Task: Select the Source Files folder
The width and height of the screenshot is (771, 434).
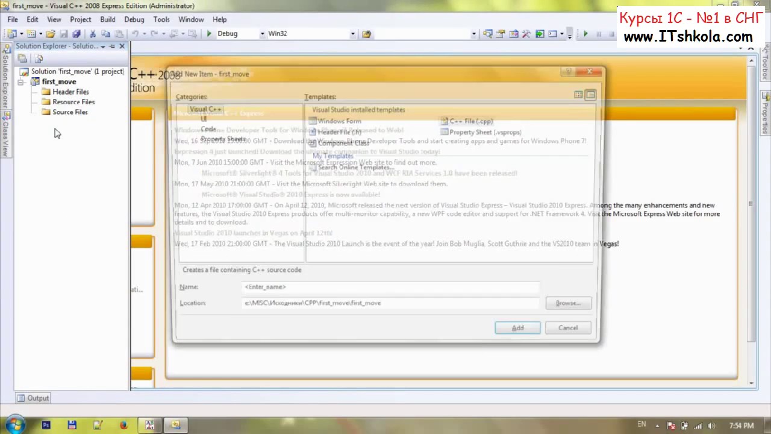Action: tap(65, 112)
